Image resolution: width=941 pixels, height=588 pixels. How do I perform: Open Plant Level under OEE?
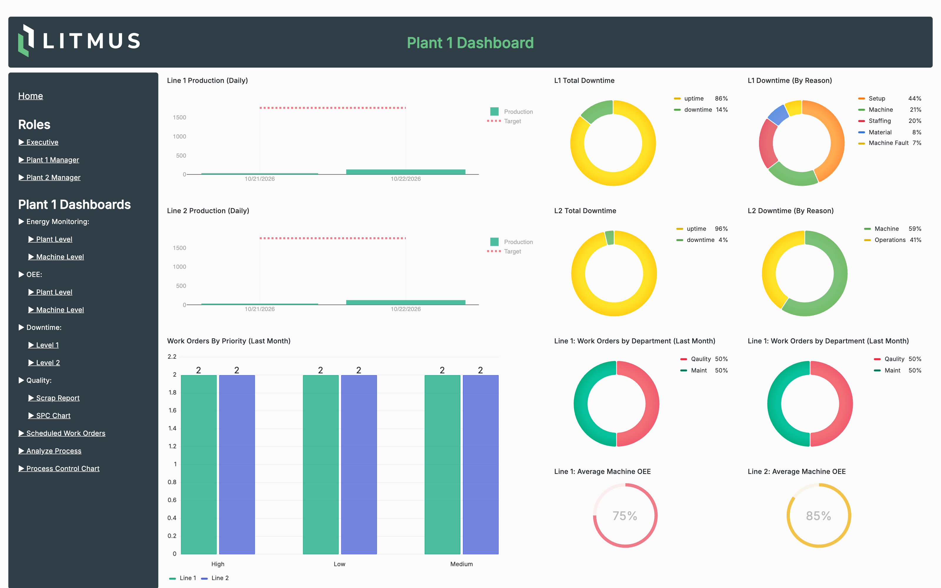pos(50,292)
